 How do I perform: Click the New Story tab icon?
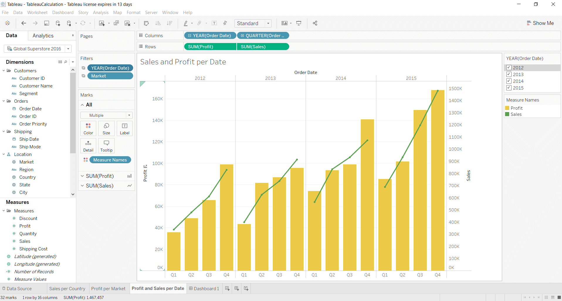click(x=246, y=288)
